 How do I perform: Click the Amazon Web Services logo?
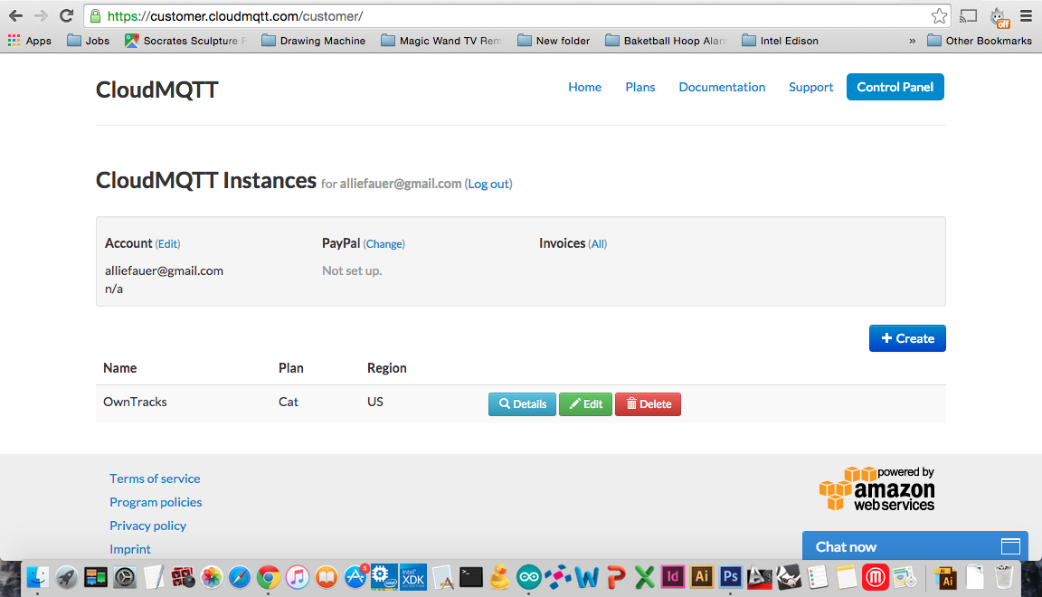(x=876, y=488)
